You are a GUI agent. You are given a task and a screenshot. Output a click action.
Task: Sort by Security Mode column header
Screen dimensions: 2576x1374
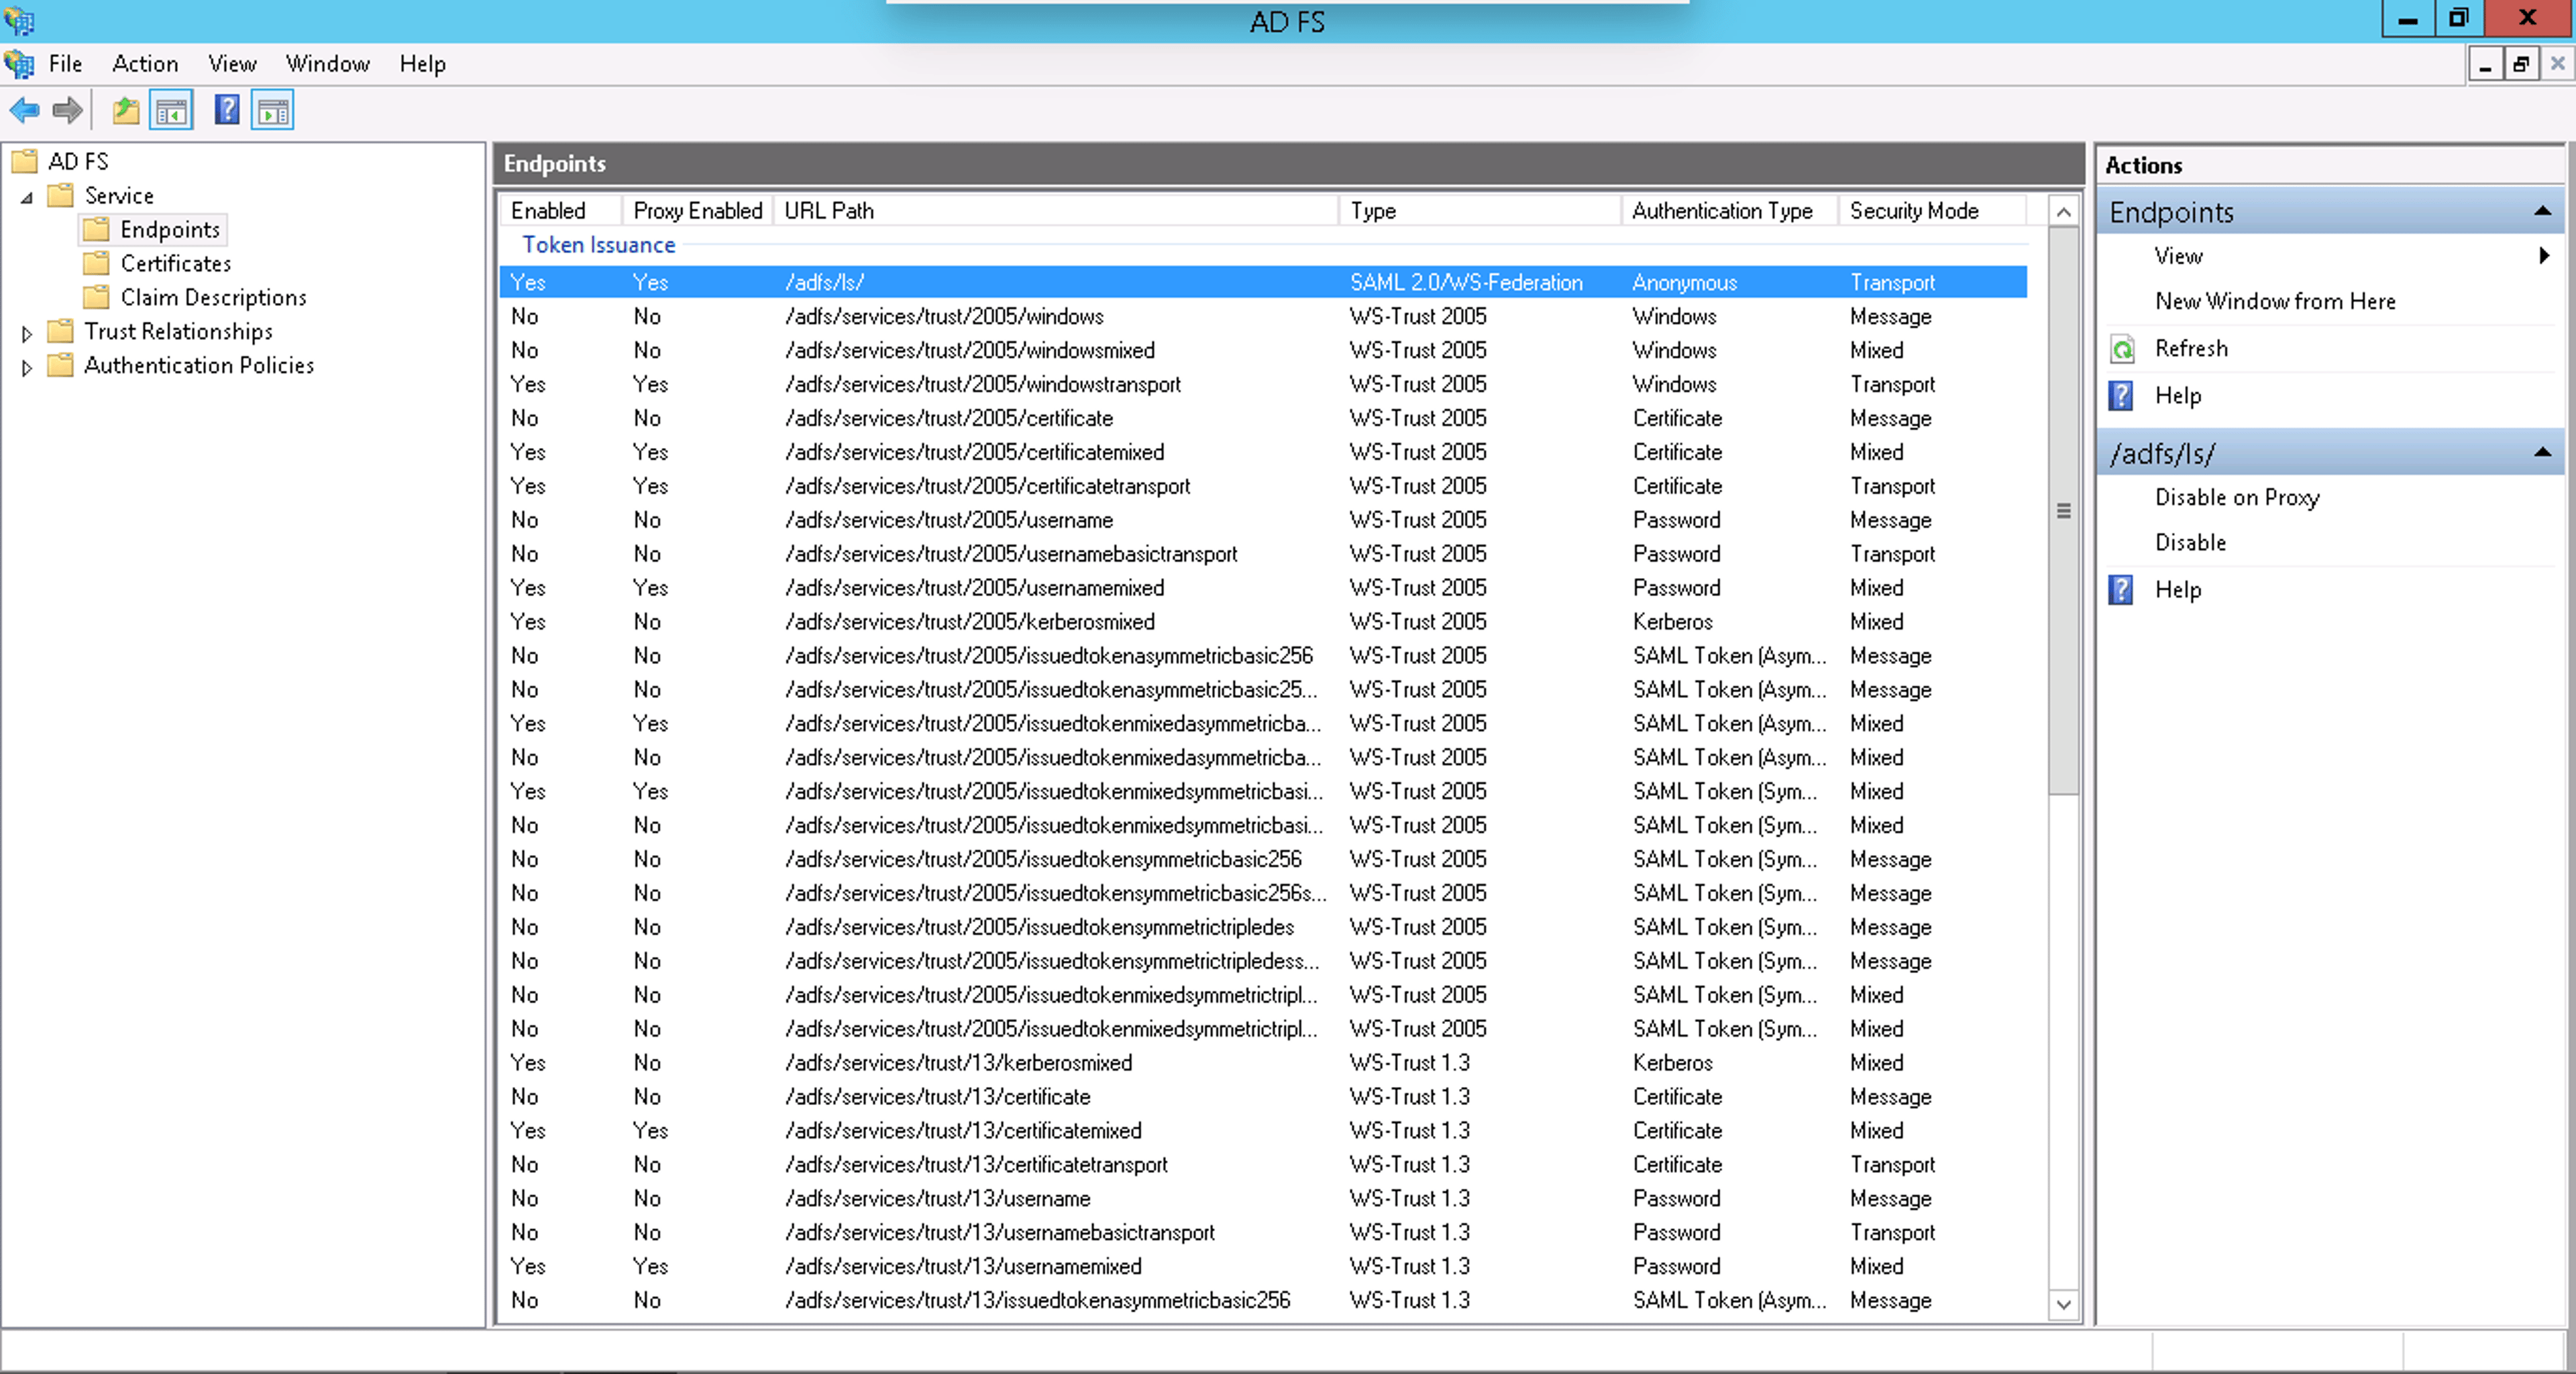(1933, 211)
